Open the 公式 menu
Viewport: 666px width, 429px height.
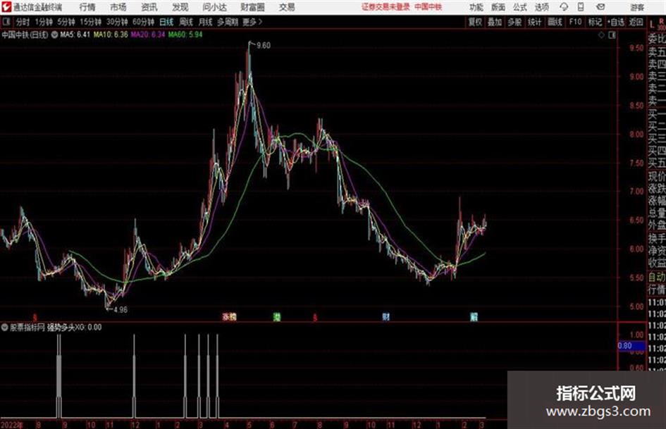tap(519, 7)
